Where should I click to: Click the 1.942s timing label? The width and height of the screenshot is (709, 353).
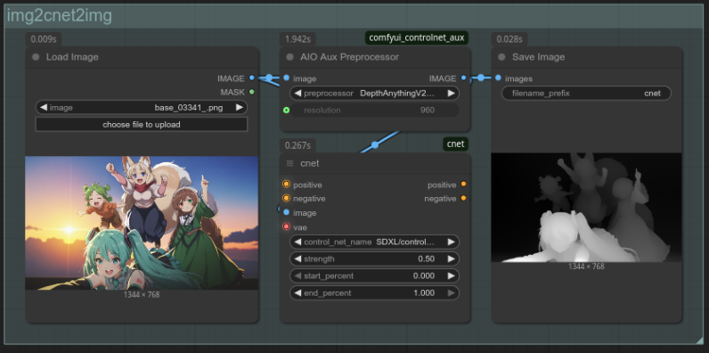[297, 39]
